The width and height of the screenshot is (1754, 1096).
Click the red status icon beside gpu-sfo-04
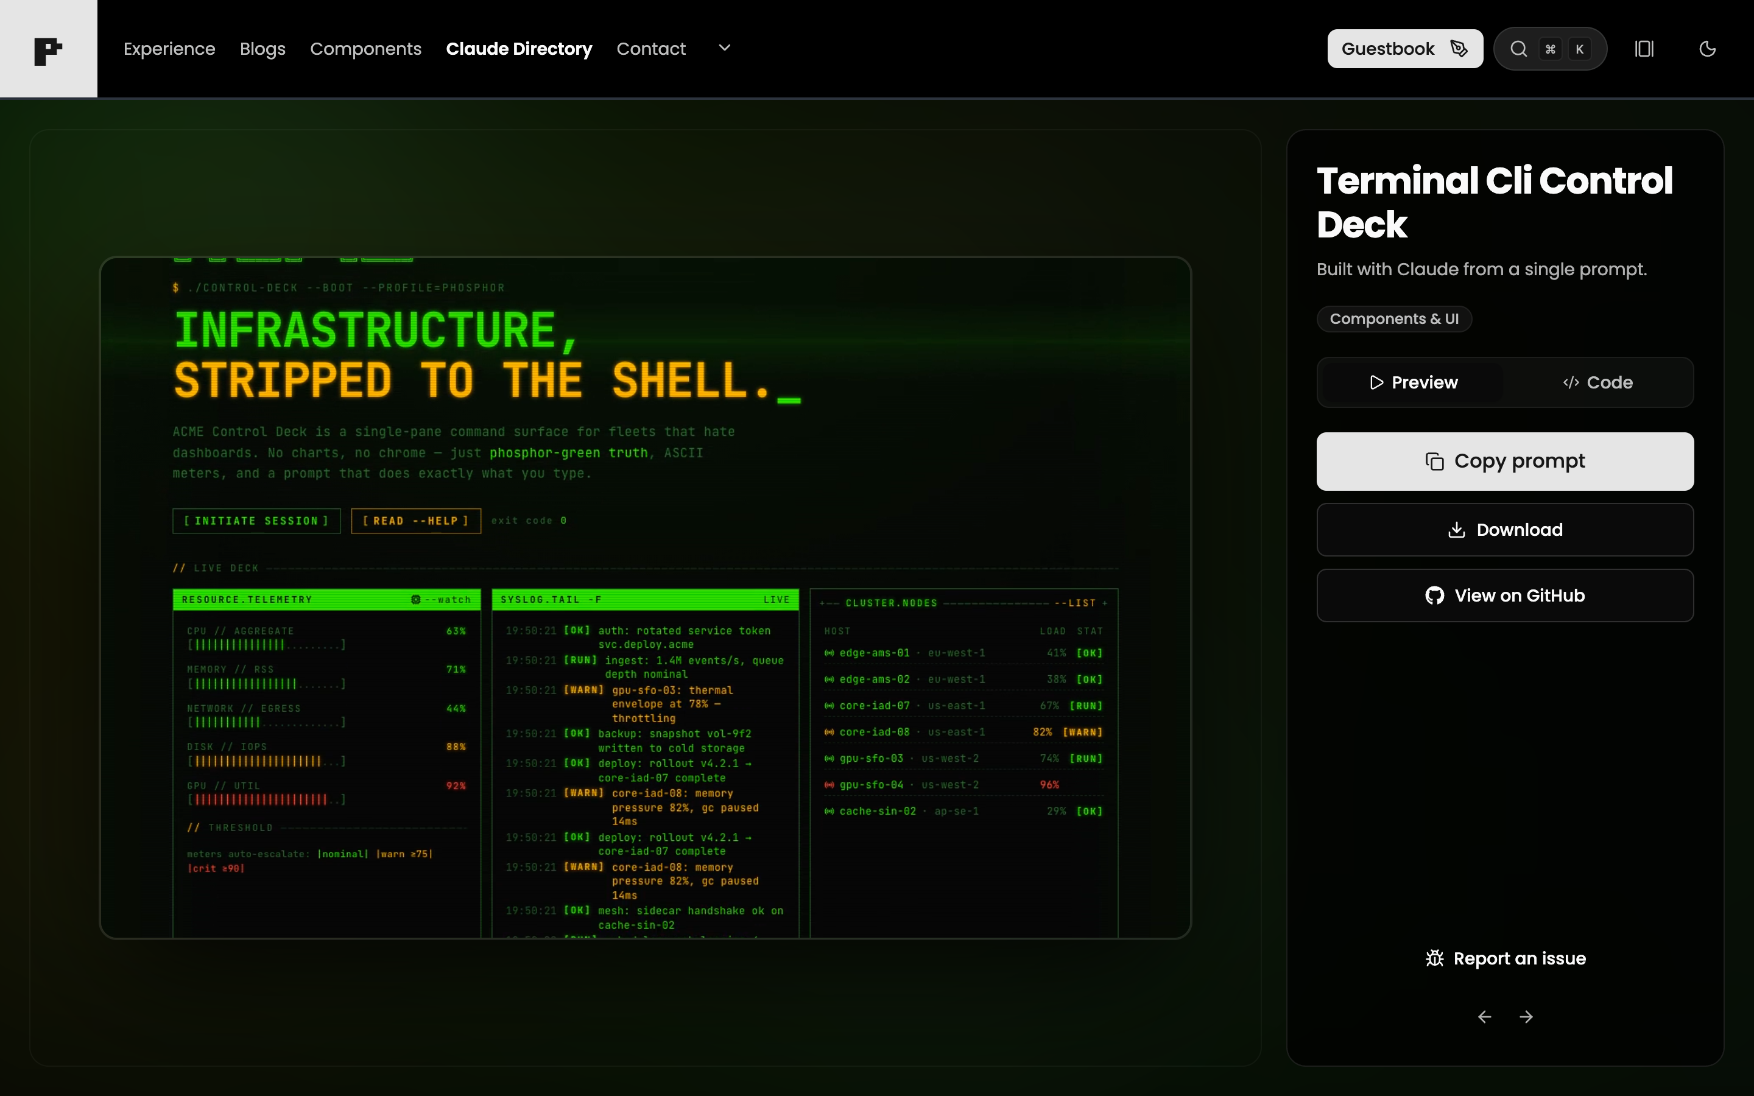(829, 785)
